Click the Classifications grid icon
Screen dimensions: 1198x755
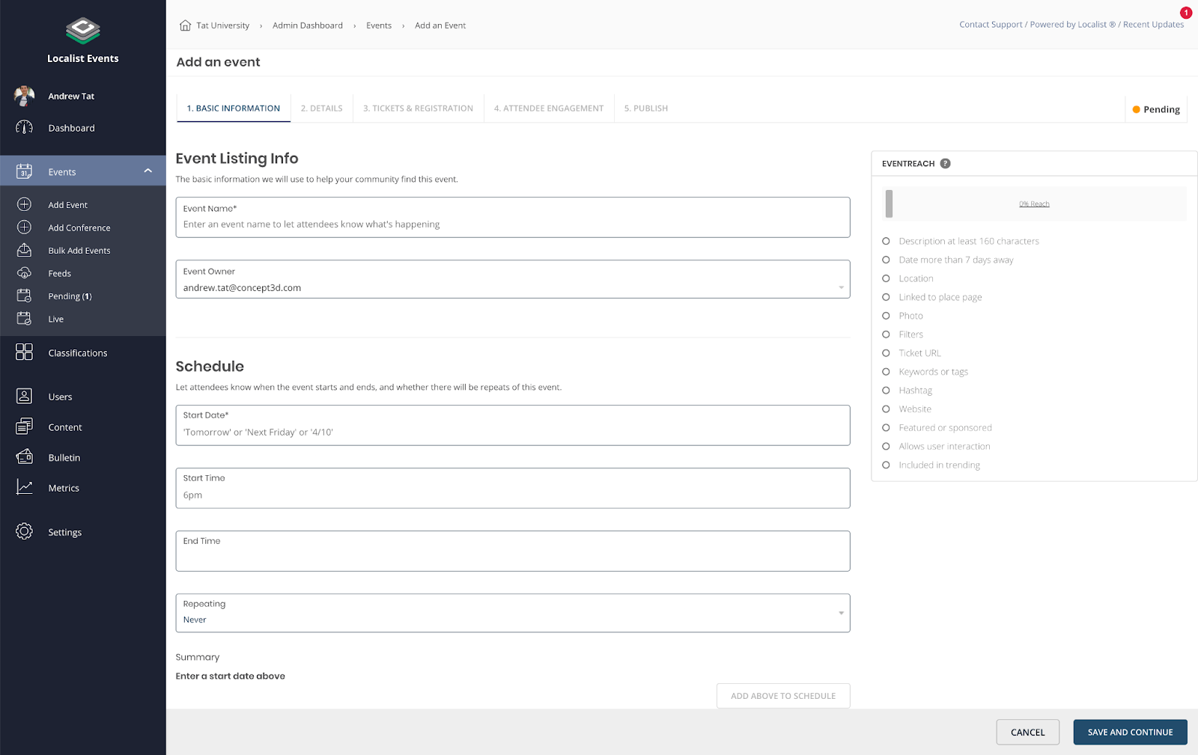[x=24, y=352]
